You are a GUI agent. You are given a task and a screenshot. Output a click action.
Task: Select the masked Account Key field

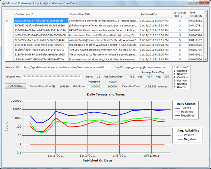pyautogui.click(x=52, y=77)
